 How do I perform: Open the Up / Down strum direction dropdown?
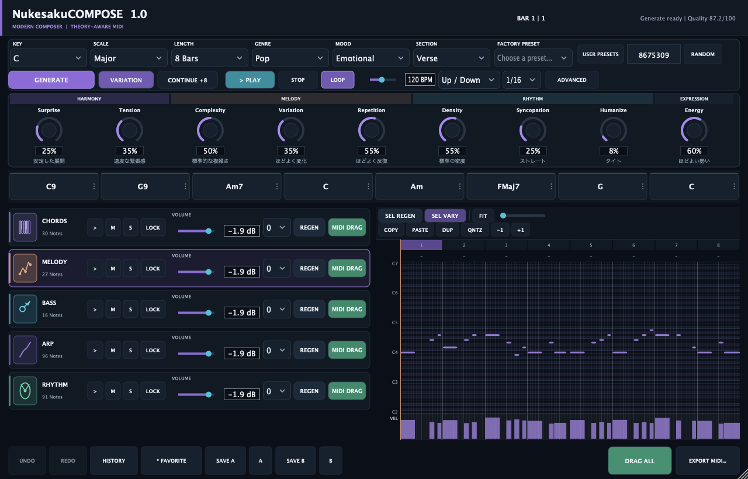[469, 80]
